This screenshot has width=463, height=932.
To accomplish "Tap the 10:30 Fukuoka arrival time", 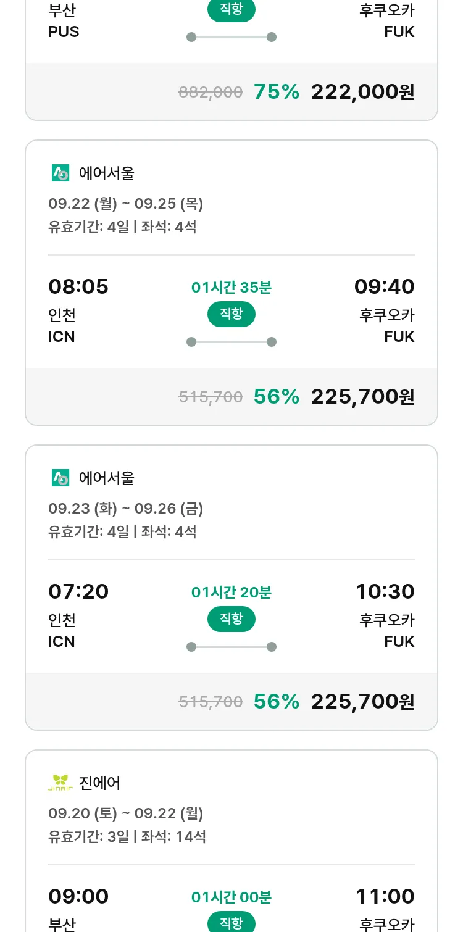I will pos(385,592).
